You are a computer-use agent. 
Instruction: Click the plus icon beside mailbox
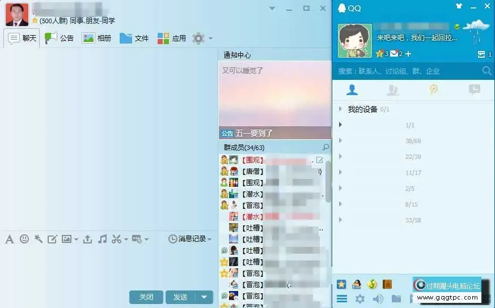pos(408,54)
